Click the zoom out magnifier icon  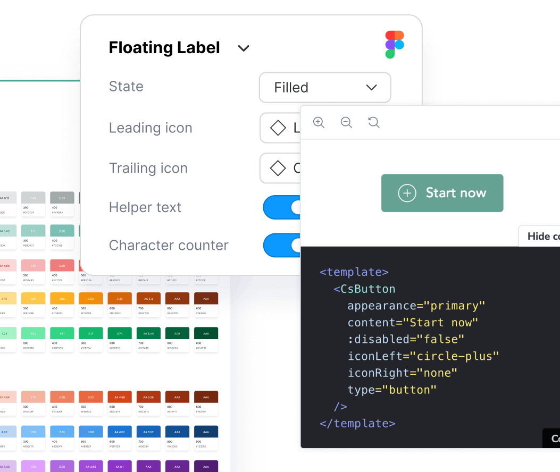[346, 122]
